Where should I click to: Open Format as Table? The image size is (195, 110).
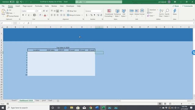click(x=117, y=13)
